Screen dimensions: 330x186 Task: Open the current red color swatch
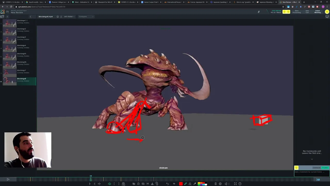click(181, 184)
